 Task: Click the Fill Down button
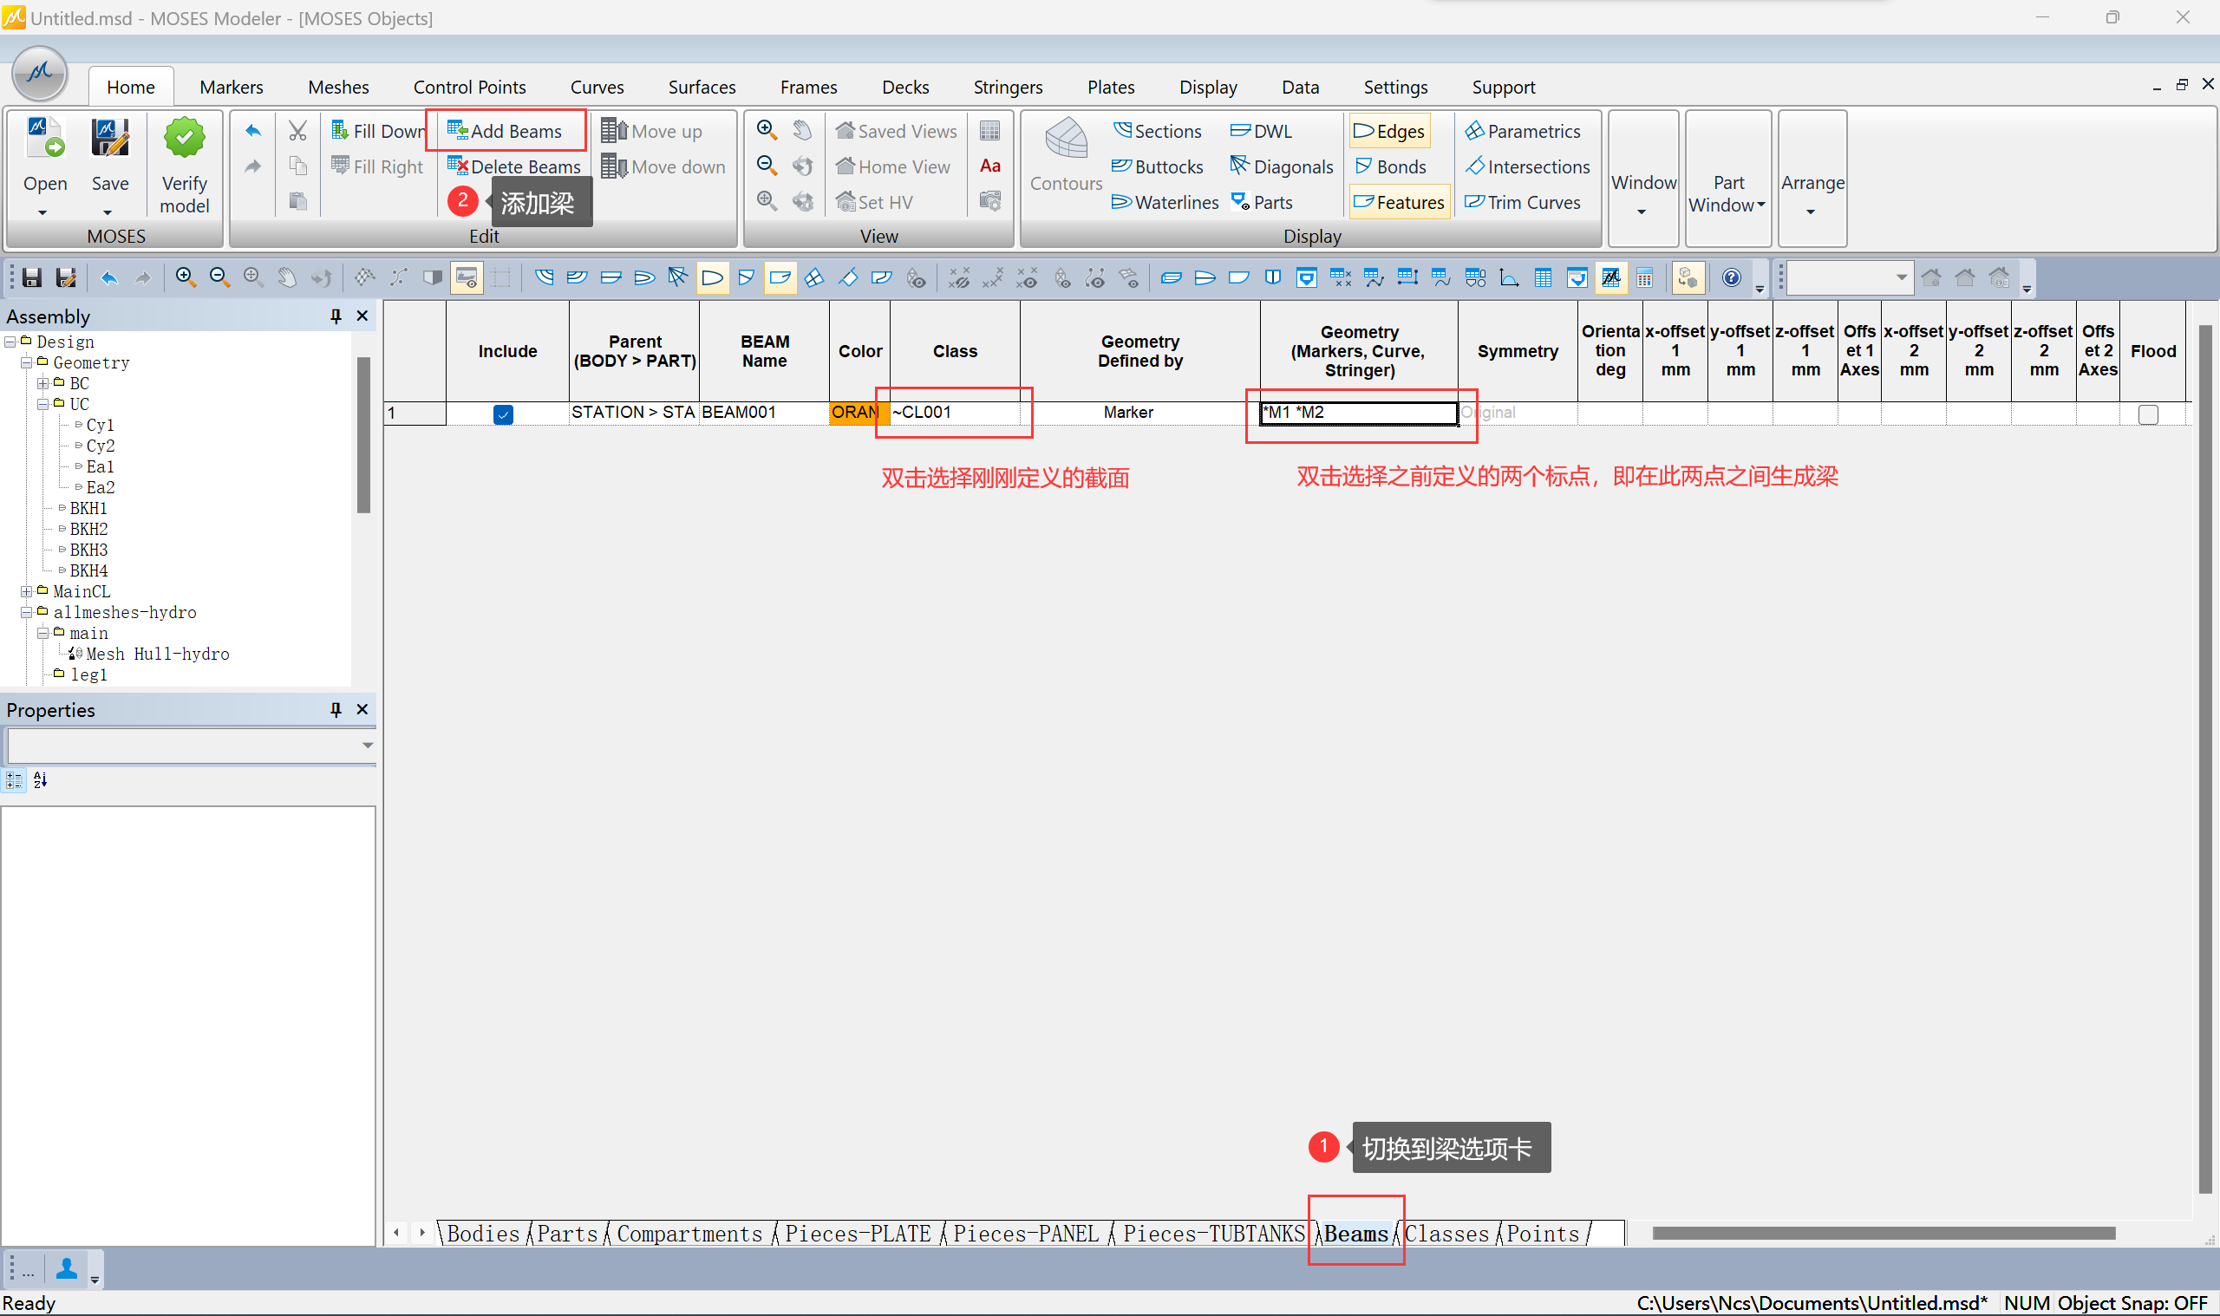click(x=377, y=130)
